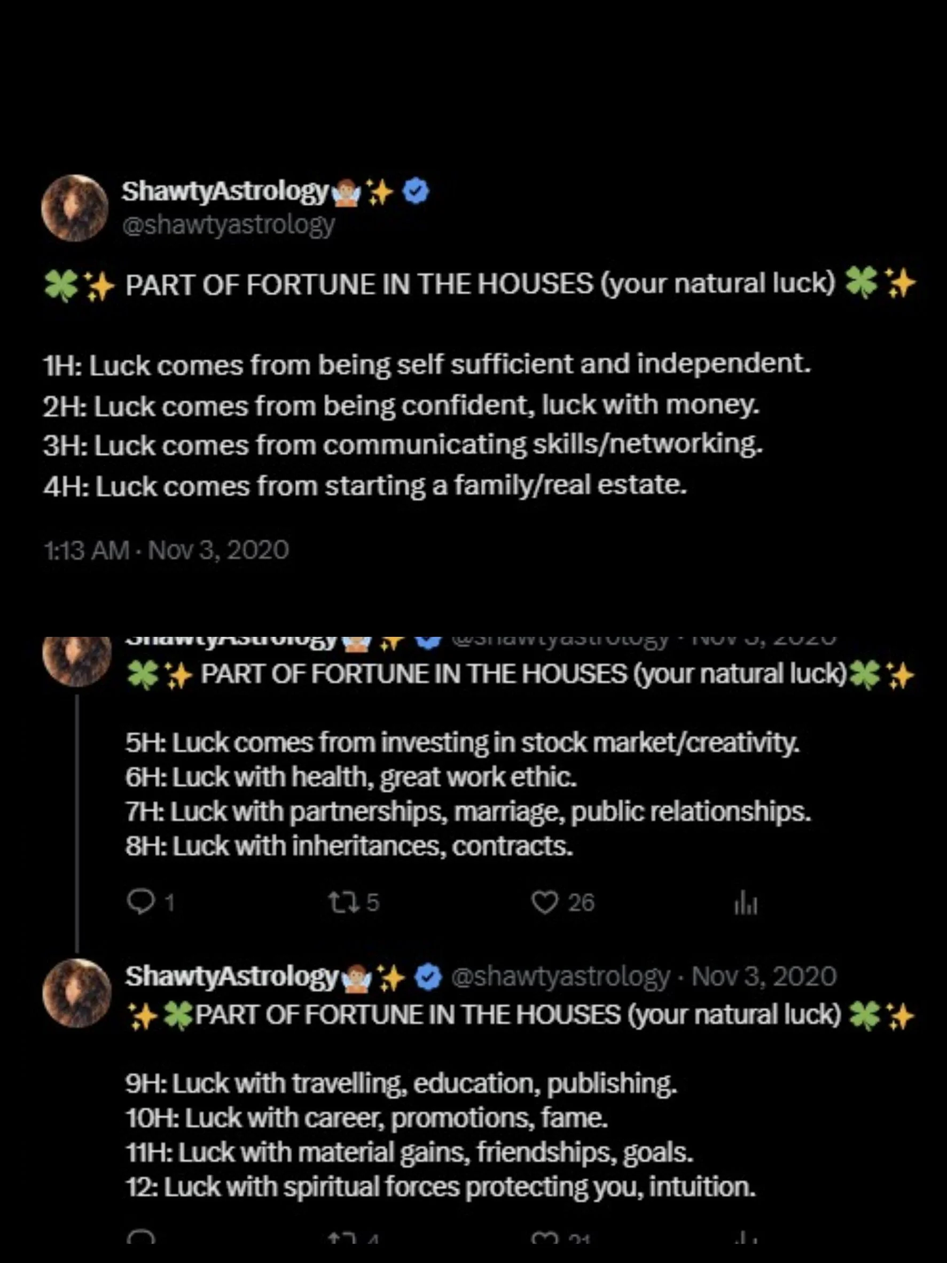
Task: Click the verified badge next to ShawtyAstrology
Action: [417, 191]
